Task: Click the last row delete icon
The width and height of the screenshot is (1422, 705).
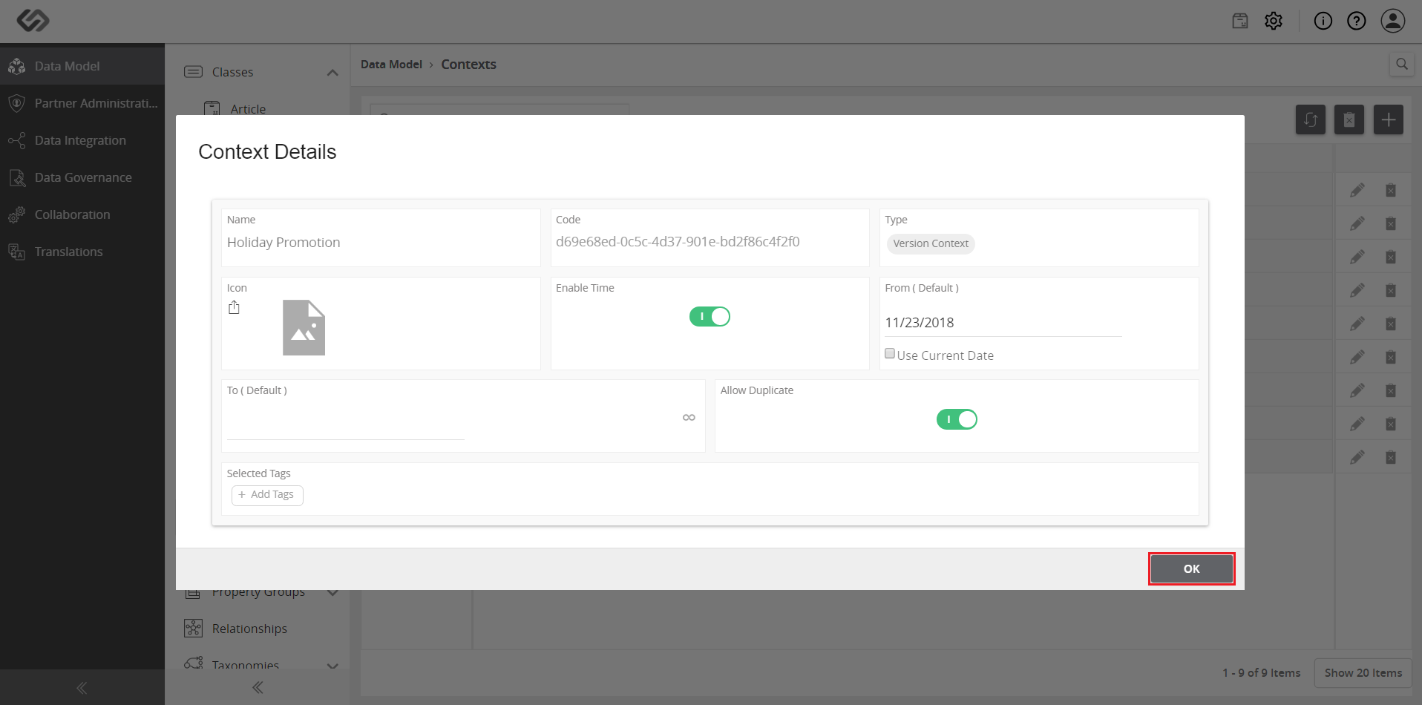Action: (x=1391, y=458)
